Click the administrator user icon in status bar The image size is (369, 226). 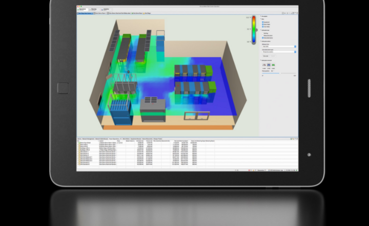(269, 170)
